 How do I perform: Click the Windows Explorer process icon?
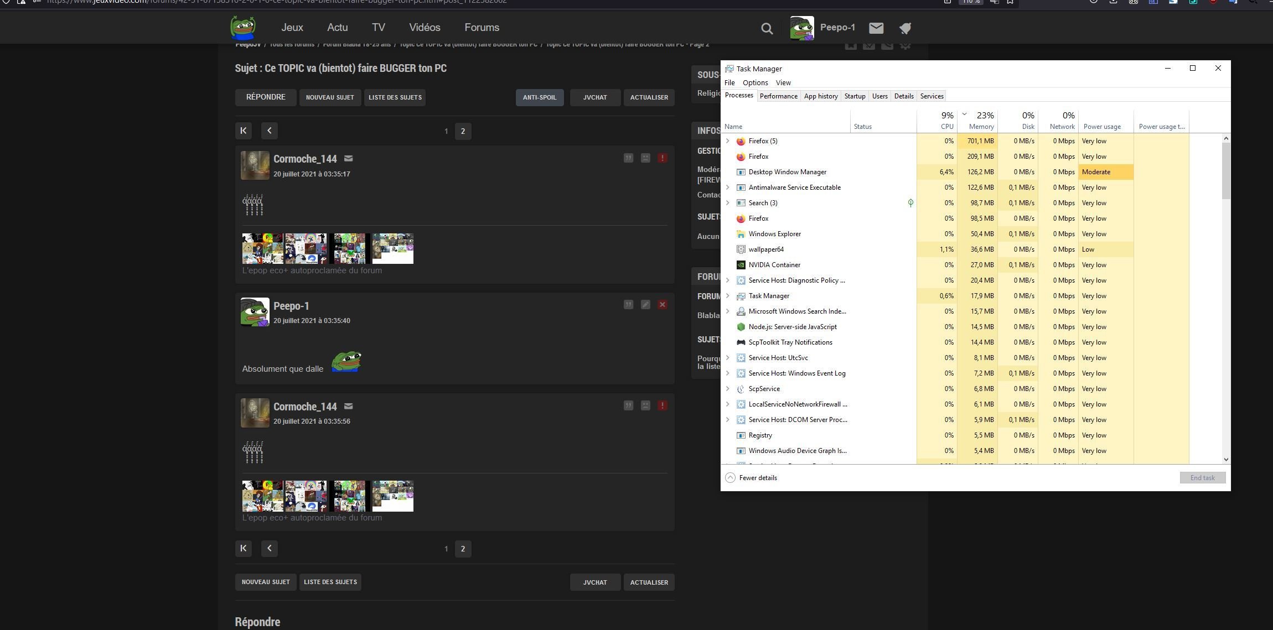741,234
